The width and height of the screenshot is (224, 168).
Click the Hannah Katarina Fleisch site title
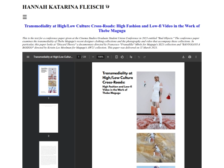[x=63, y=7]
